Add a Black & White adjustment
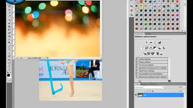 [x=155, y=48]
